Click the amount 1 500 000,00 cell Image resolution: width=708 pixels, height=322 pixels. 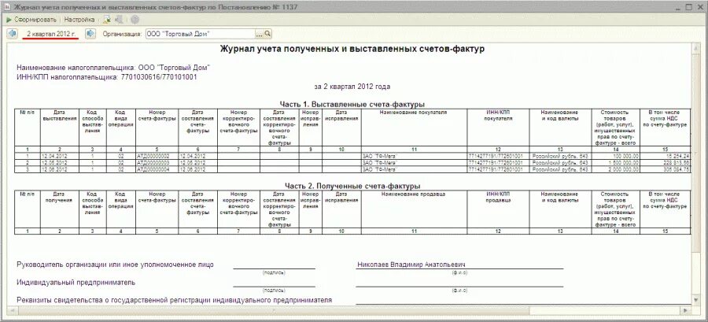615,163
